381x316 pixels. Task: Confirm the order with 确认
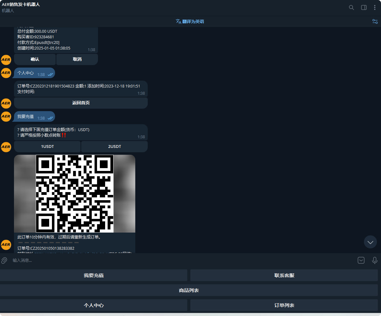click(35, 59)
